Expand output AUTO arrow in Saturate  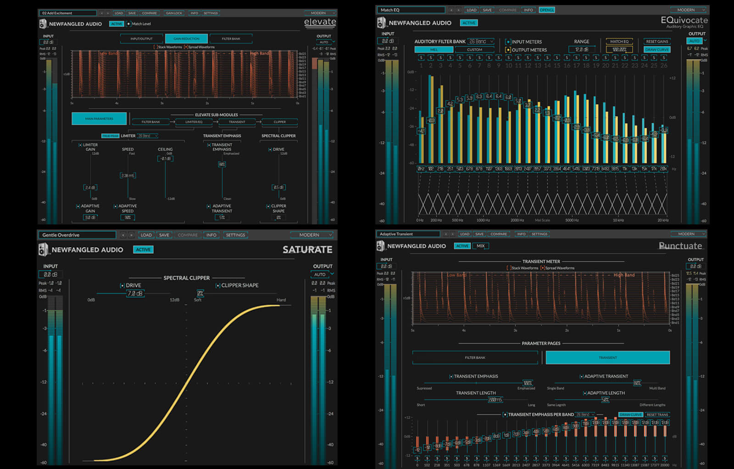(332, 274)
